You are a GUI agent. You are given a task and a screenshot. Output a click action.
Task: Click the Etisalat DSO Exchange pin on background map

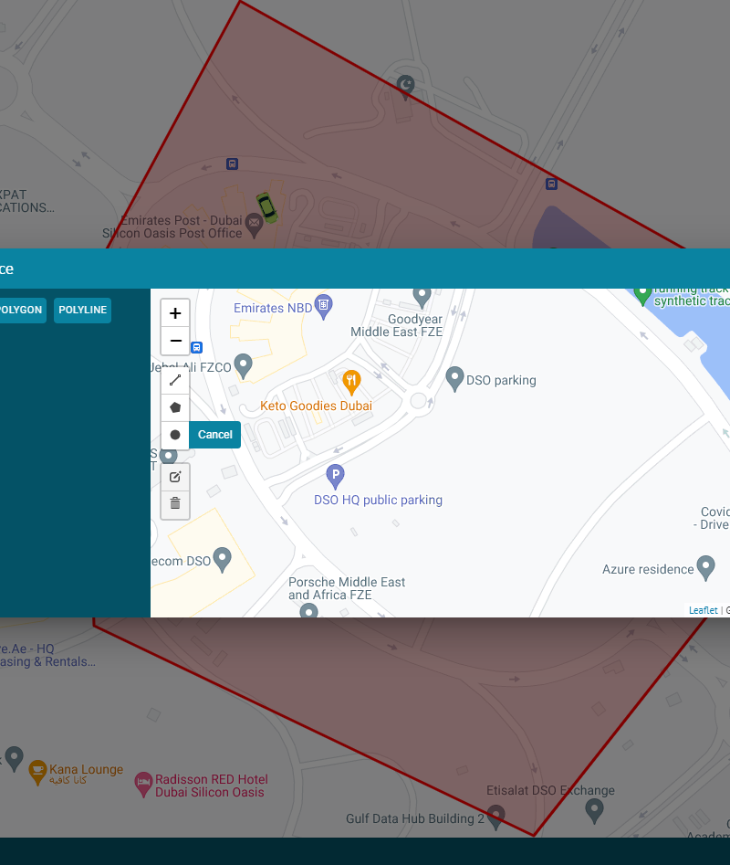[x=594, y=810]
